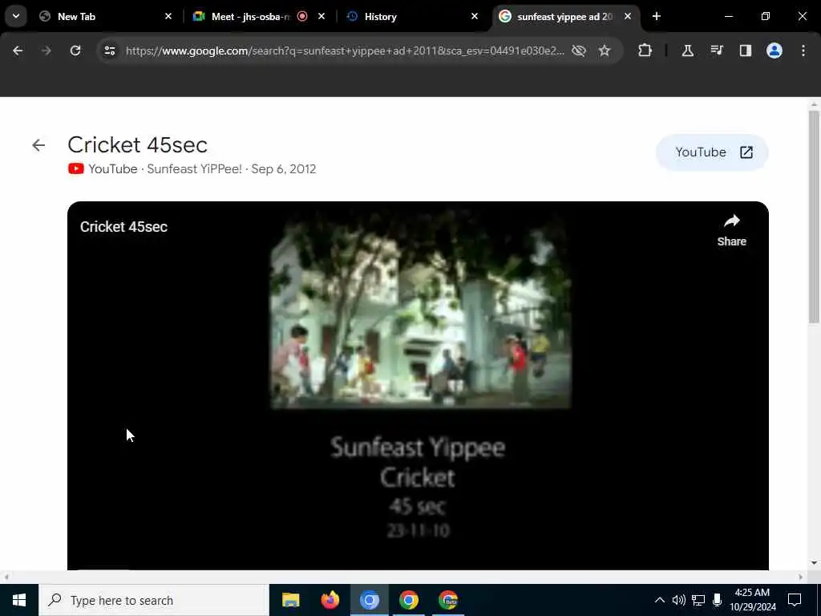Close the History tab
Viewport: 821px width, 616px height.
click(x=475, y=16)
